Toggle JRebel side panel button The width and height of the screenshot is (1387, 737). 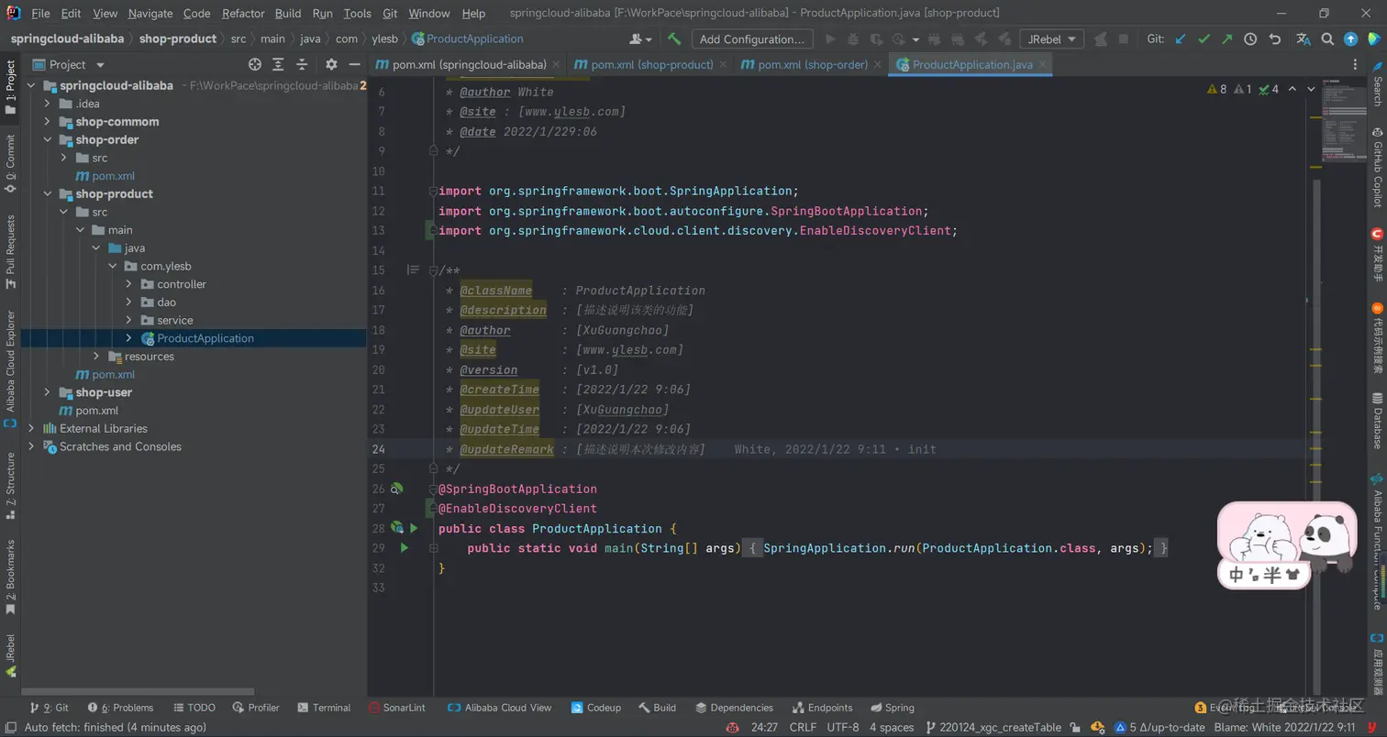(10, 654)
